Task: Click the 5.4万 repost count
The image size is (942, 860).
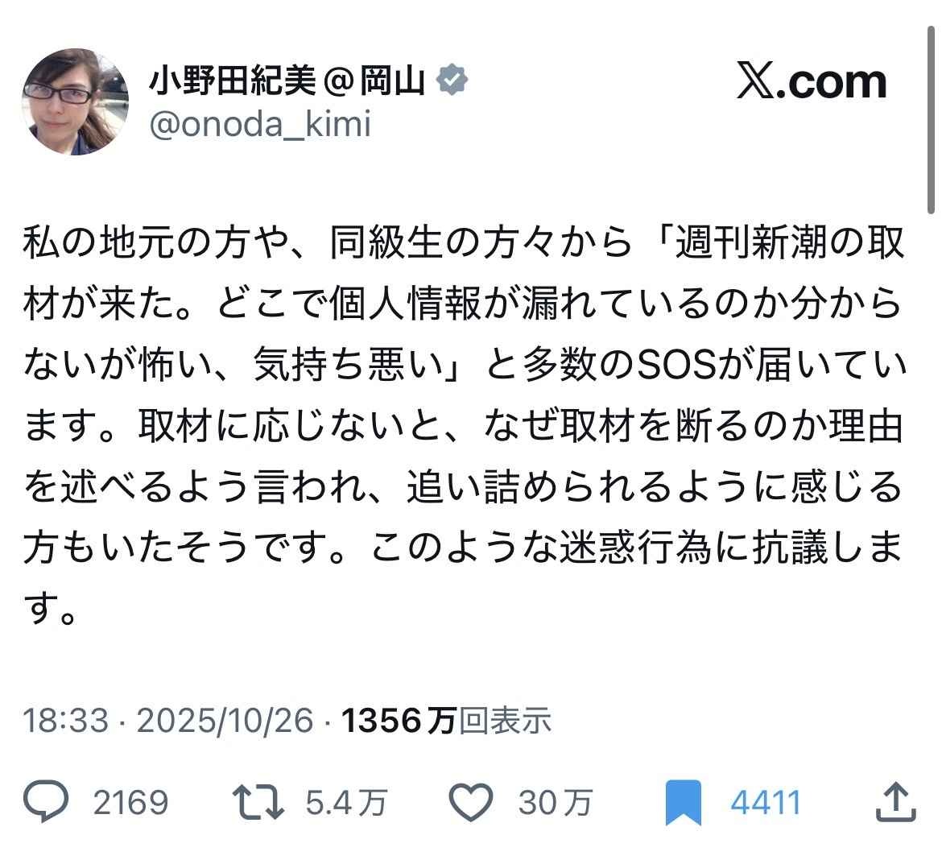Action: point(346,803)
